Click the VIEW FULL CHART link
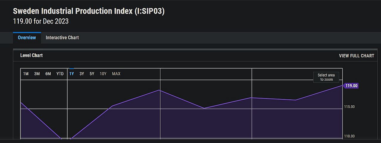This screenshot has height=143, width=381. pyautogui.click(x=356, y=56)
